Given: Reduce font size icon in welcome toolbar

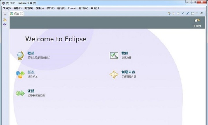Looking at the screenshot, I should (x=183, y=13).
